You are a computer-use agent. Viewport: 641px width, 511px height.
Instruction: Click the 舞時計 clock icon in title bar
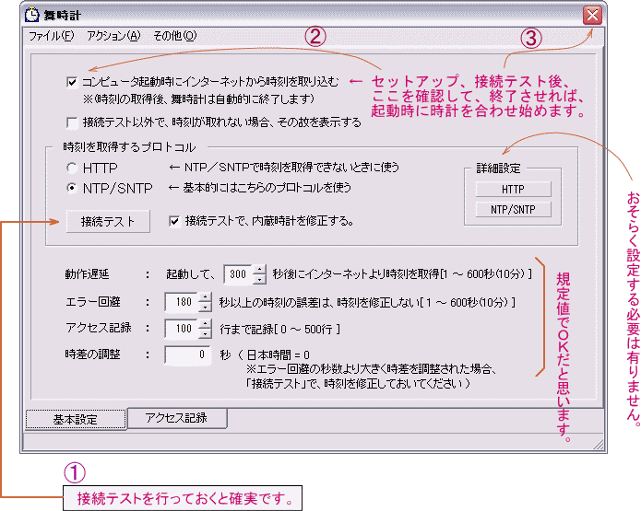click(x=30, y=16)
